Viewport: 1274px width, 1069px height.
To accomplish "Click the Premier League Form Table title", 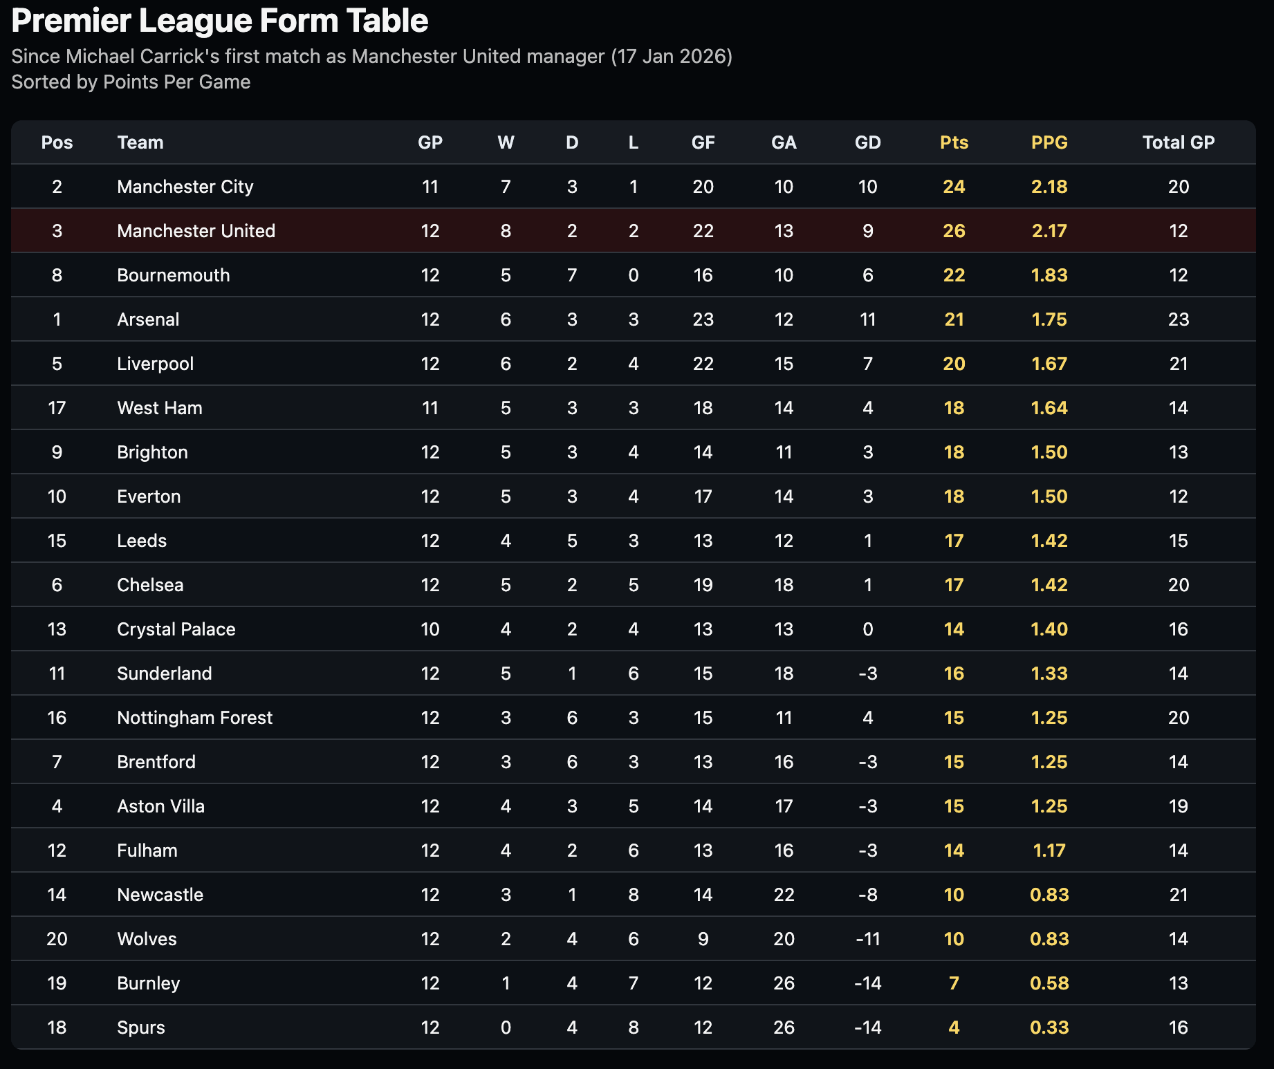I will (220, 21).
